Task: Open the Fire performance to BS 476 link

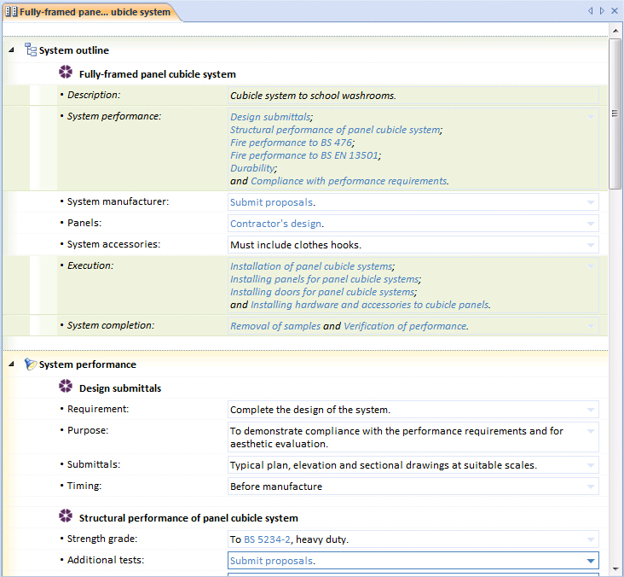Action: (292, 143)
